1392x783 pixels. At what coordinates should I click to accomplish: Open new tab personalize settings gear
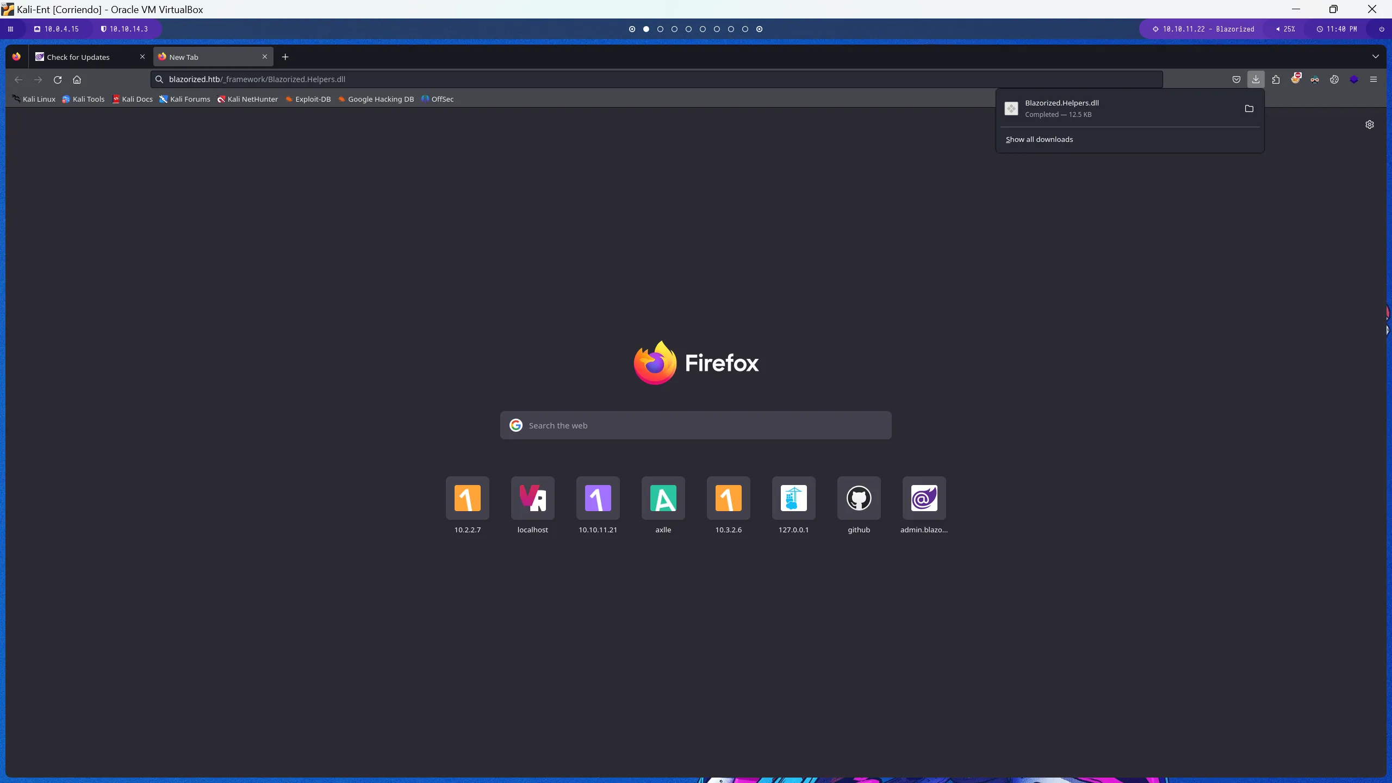coord(1369,125)
